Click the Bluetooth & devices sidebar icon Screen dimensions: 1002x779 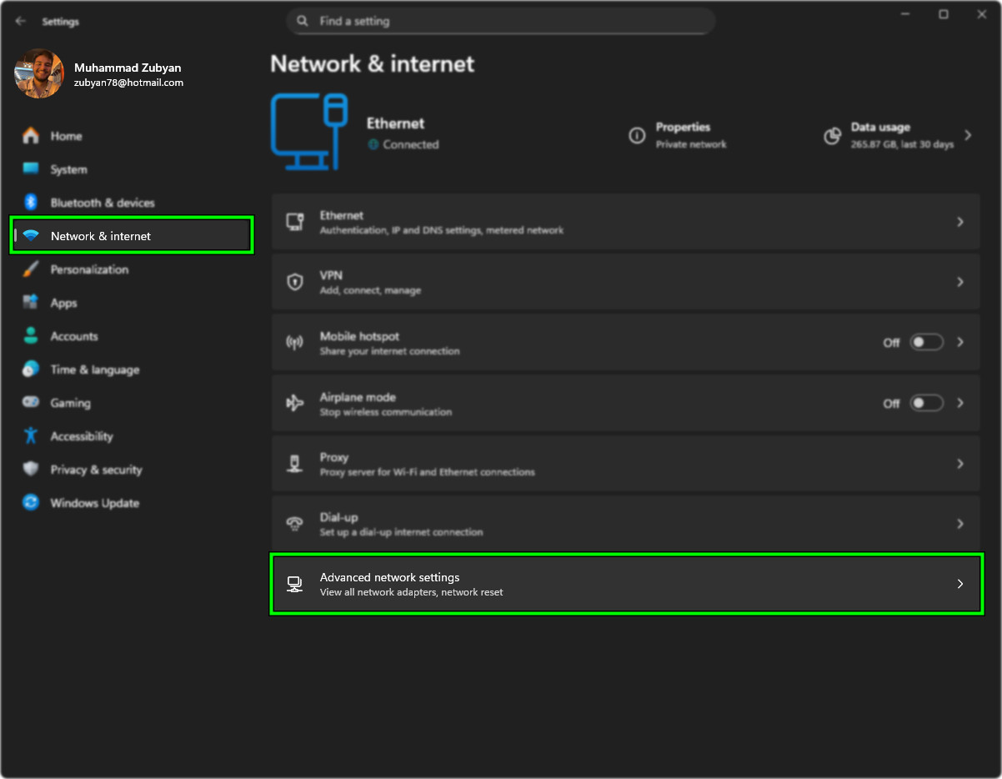pyautogui.click(x=31, y=203)
